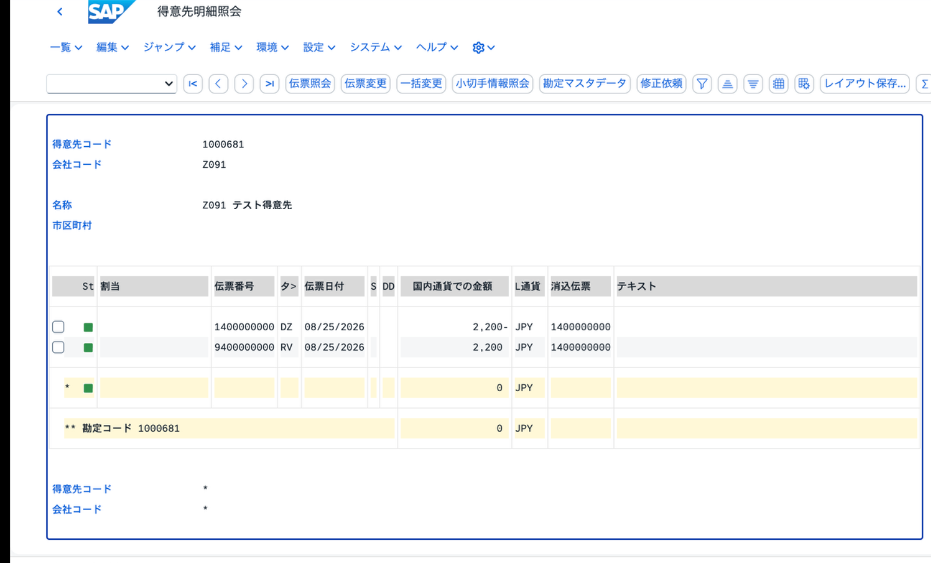Image resolution: width=931 pixels, height=563 pixels.
Task: Select the 消込伝票 column header
Action: pyautogui.click(x=580, y=286)
